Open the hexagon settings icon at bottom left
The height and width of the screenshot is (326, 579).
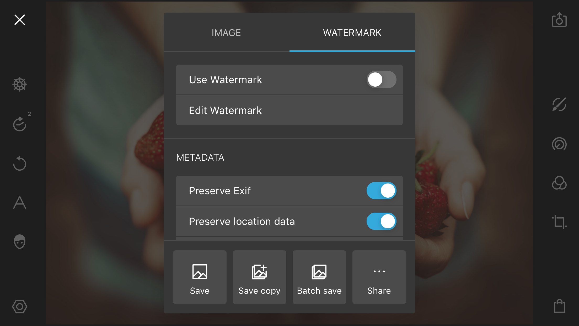click(x=20, y=306)
